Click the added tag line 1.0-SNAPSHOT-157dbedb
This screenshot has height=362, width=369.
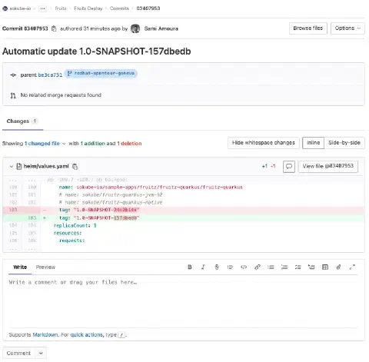pos(184,218)
